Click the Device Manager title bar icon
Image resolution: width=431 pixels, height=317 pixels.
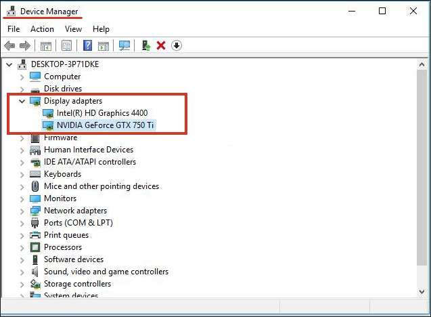click(12, 12)
